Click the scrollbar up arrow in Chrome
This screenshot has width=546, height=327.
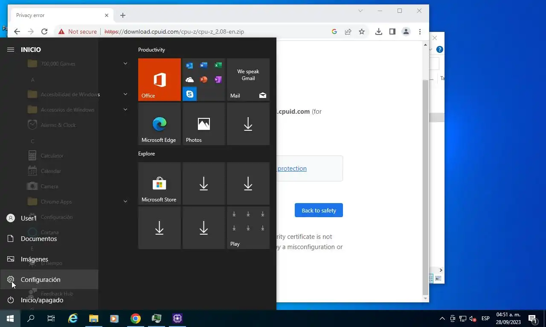[x=425, y=44]
